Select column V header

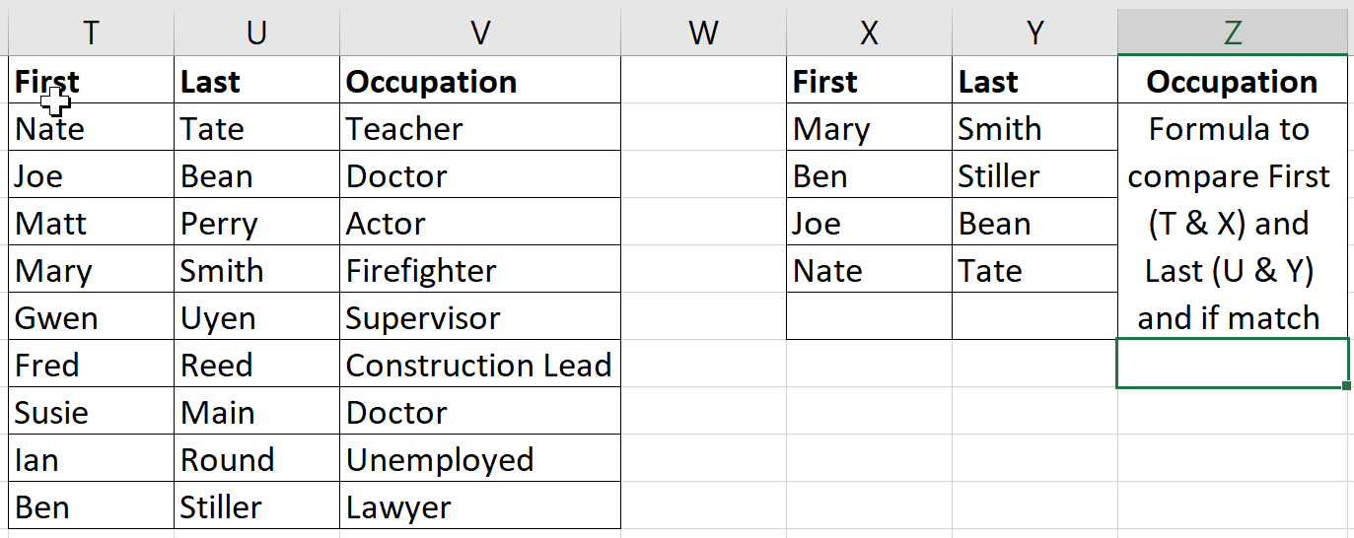coord(480,32)
